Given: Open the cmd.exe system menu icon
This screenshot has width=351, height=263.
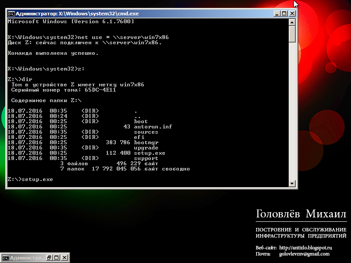Looking at the screenshot, I should (x=11, y=14).
